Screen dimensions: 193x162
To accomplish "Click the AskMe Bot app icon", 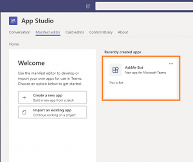I will pyautogui.click(x=115, y=70).
